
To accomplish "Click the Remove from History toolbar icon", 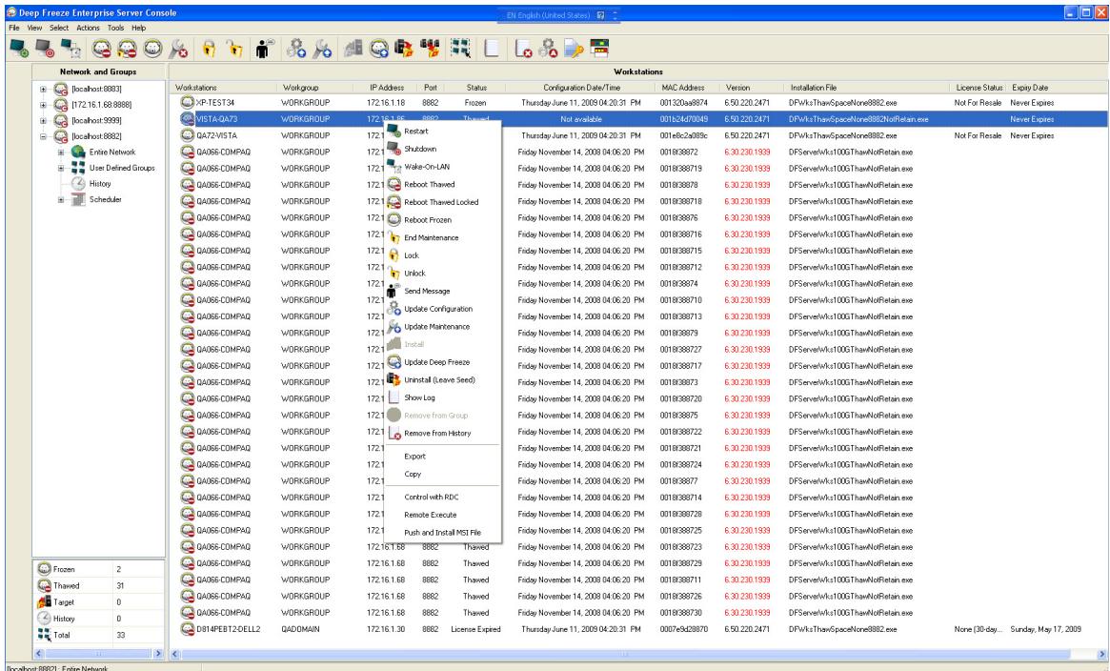I will [x=523, y=48].
